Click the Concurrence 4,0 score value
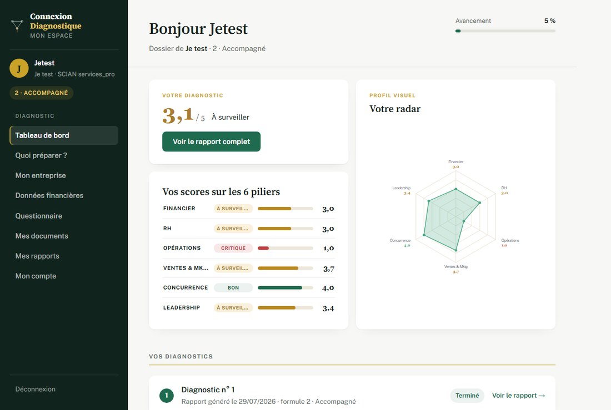Viewport: 611px width, 410px height. click(328, 288)
